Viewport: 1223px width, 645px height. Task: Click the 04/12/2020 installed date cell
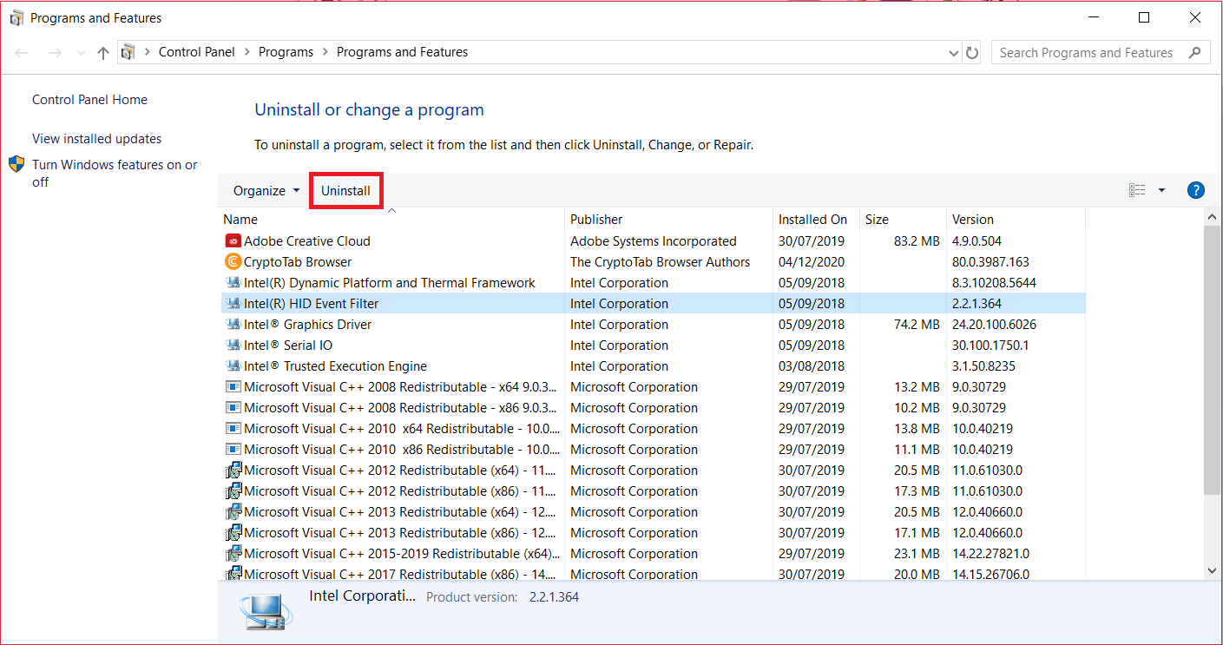(x=812, y=262)
